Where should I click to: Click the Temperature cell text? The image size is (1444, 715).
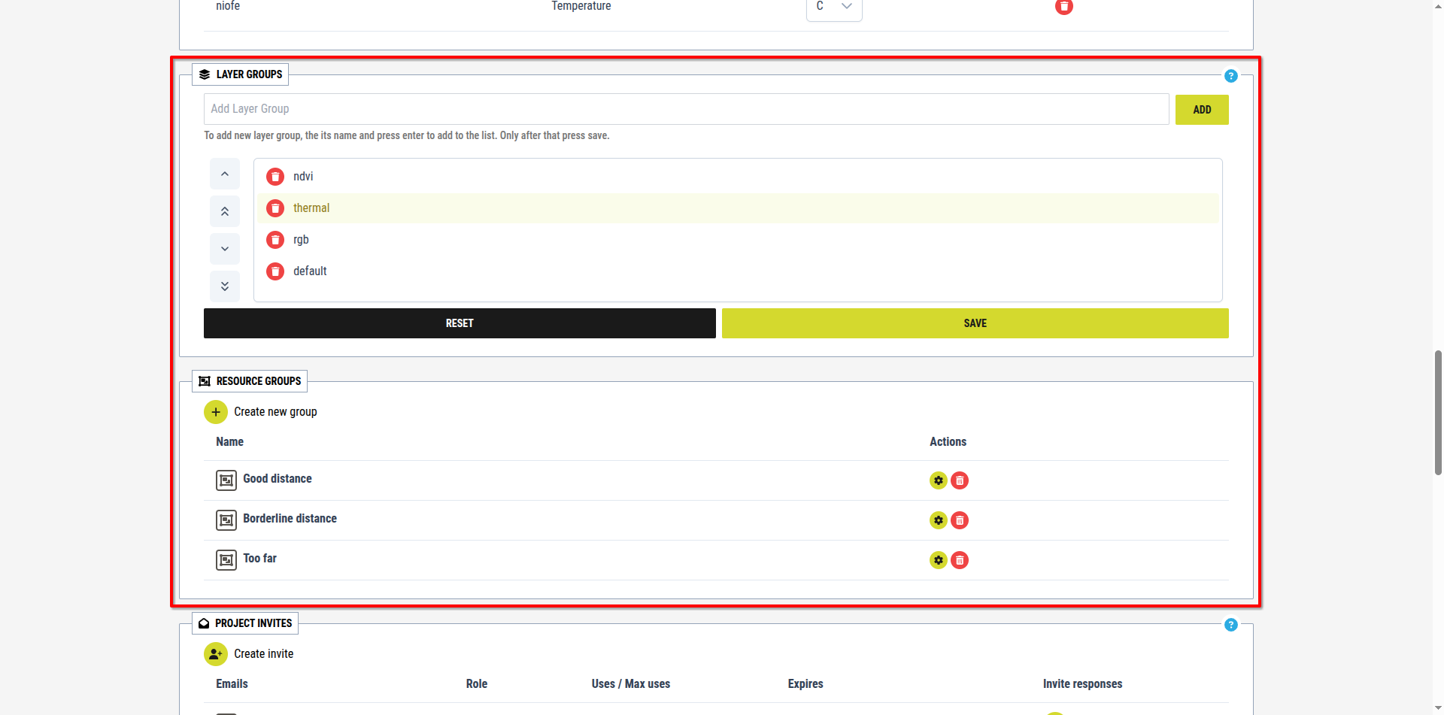[x=581, y=6]
